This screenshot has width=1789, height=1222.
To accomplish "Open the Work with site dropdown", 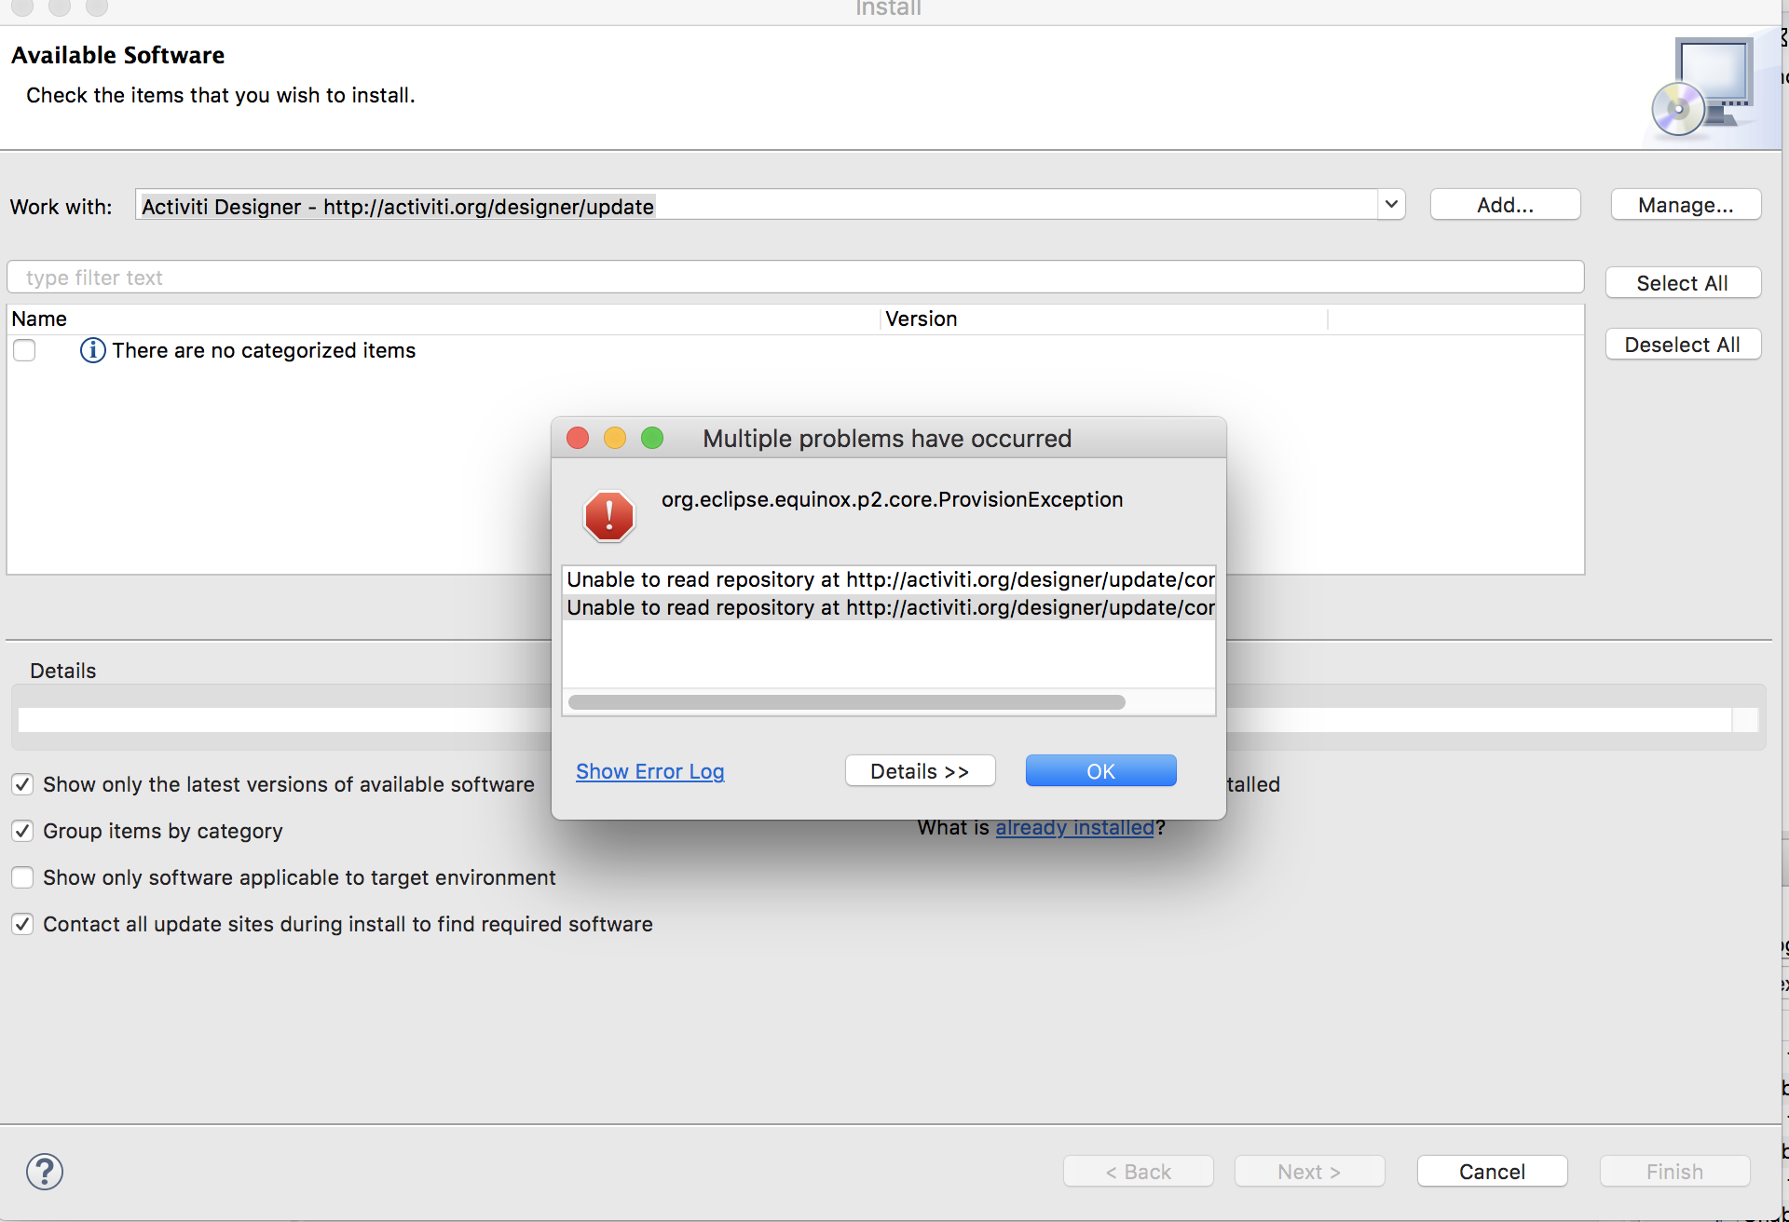I will click(x=1390, y=205).
